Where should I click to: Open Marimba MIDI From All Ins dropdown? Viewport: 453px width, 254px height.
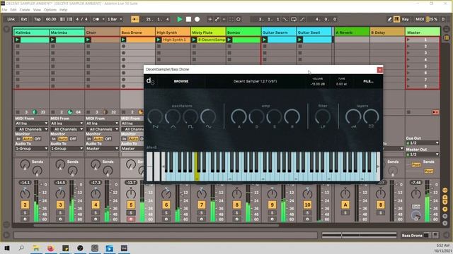pos(67,123)
